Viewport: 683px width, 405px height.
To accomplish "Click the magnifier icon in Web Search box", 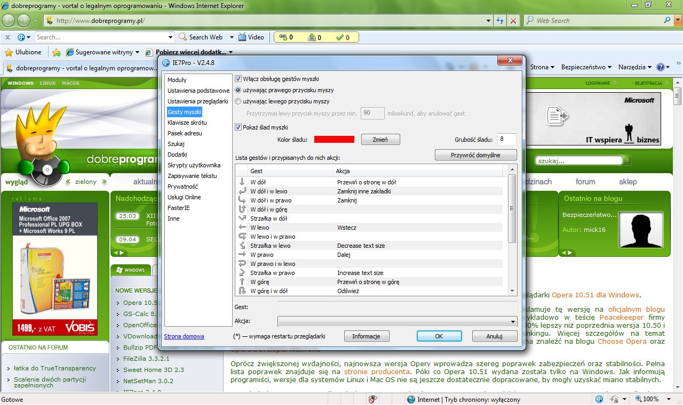I will [x=667, y=20].
